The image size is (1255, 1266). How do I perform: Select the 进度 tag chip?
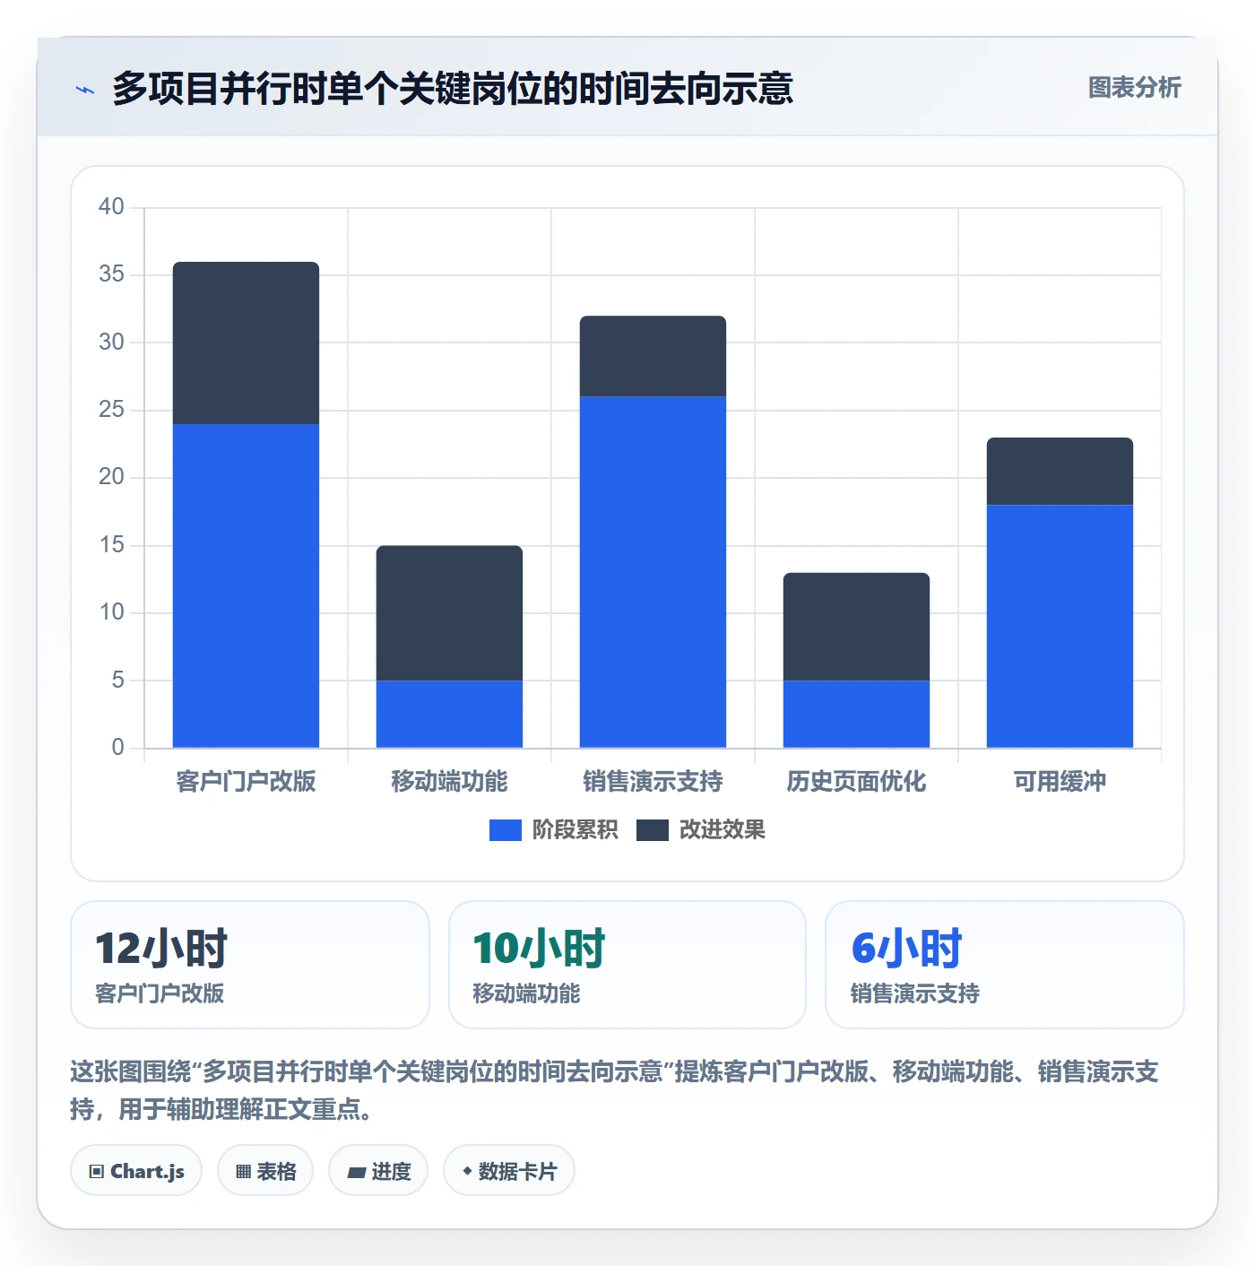click(x=378, y=1171)
